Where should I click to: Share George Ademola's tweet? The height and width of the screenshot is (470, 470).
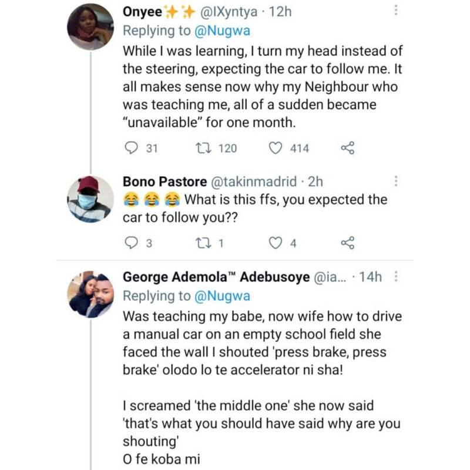click(x=349, y=467)
